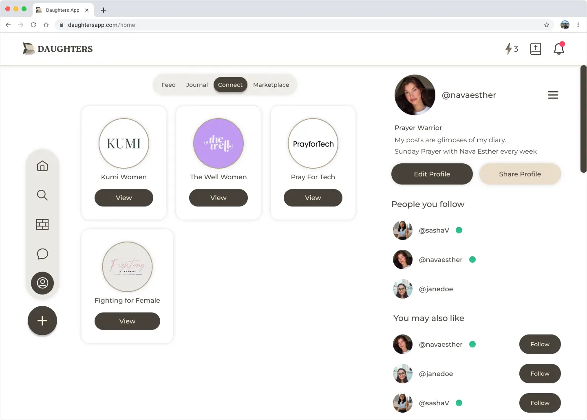Screen dimensions: 587x420
Task: Click the Share Profile button
Action: click(x=520, y=174)
